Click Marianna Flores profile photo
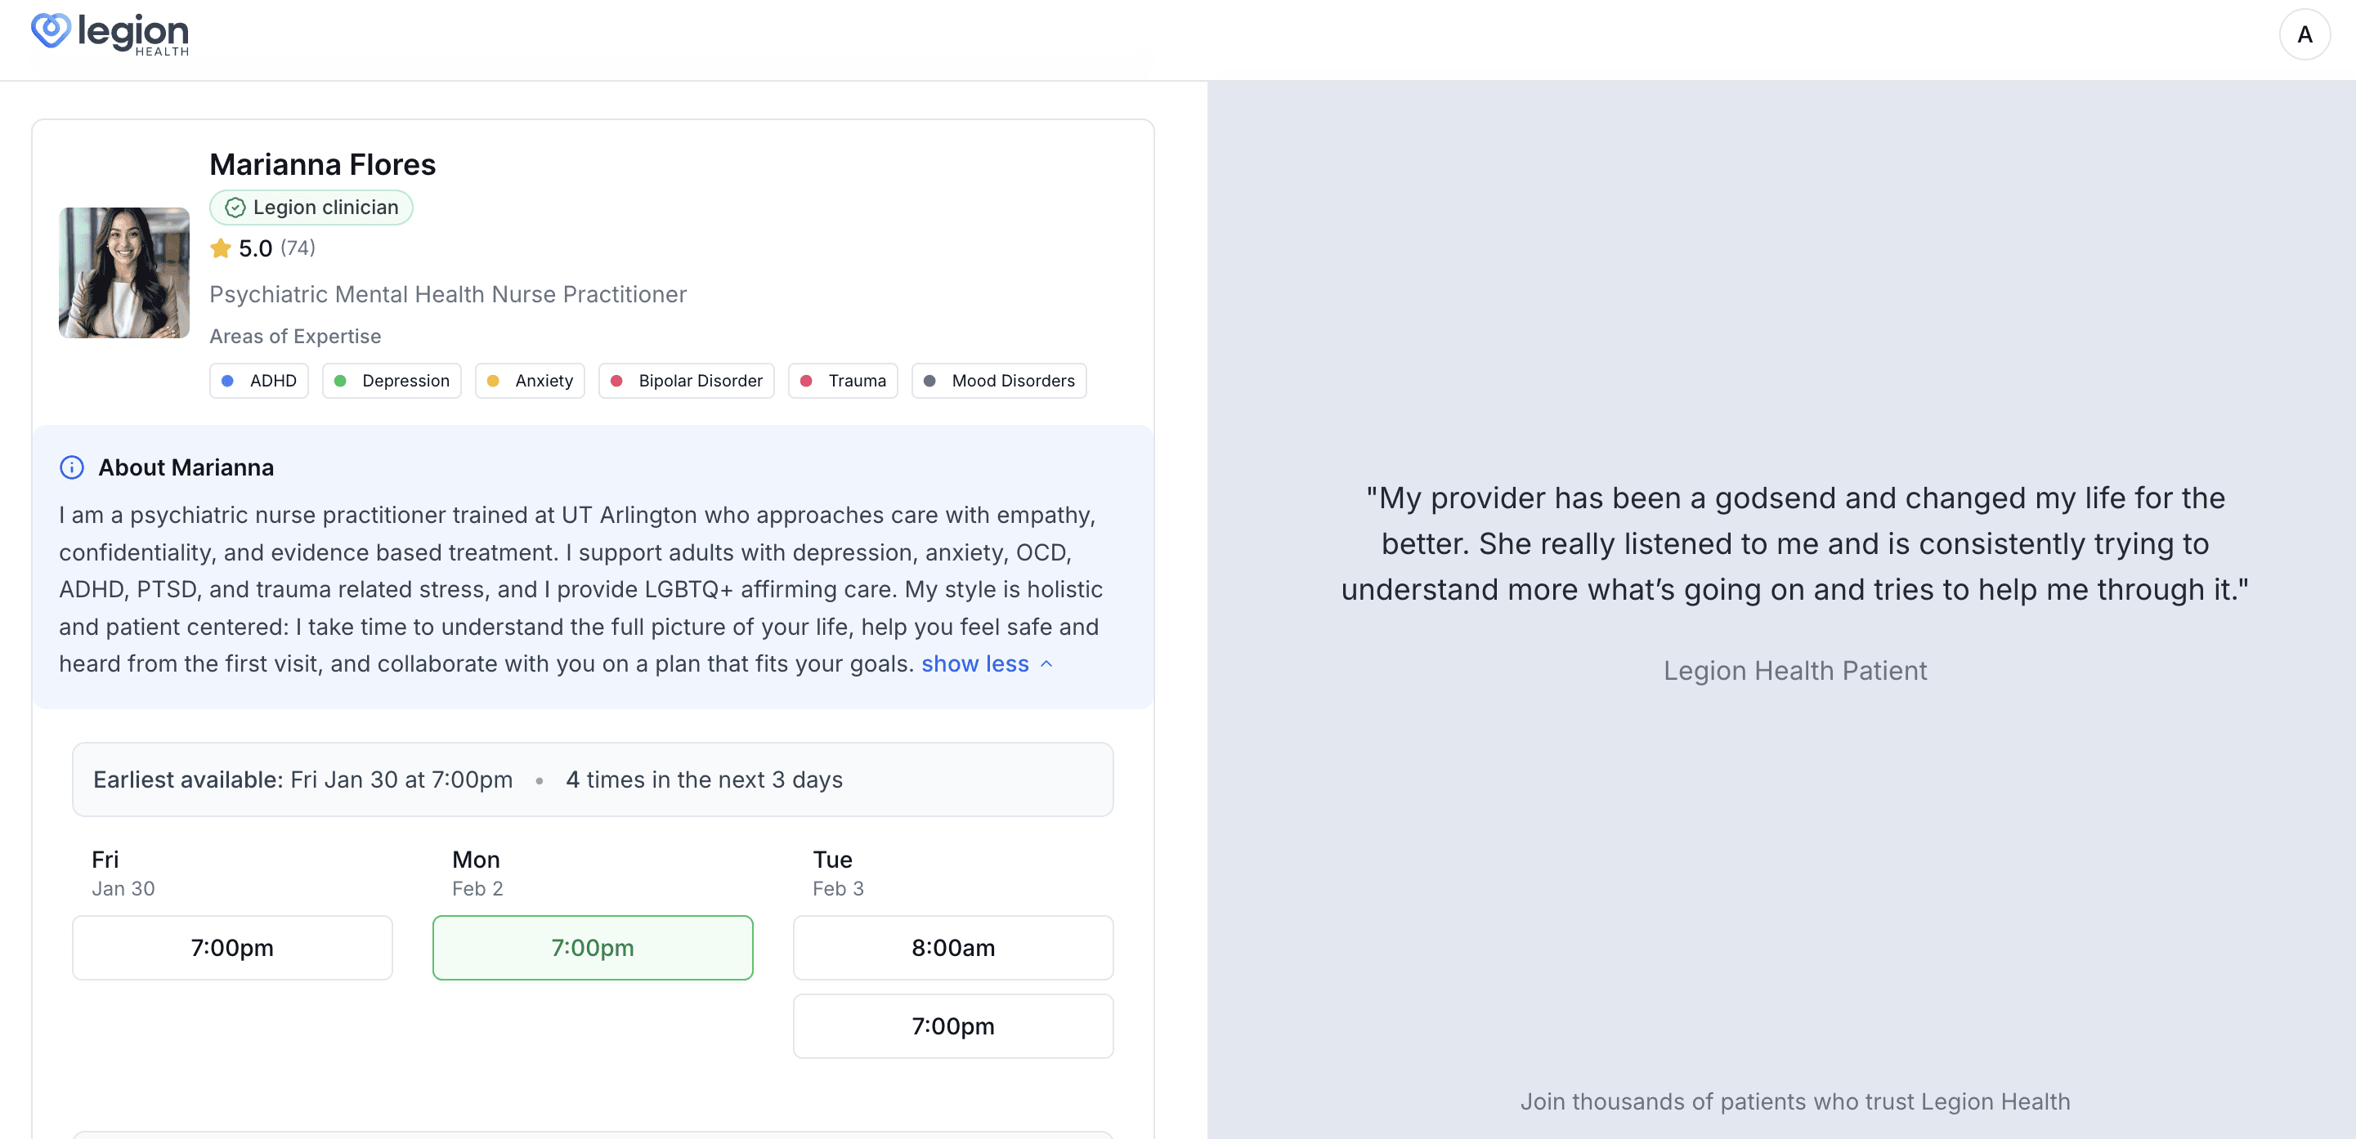This screenshot has height=1139, width=2356. 124,272
